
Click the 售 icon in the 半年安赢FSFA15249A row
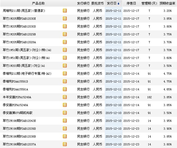point(65,97)
